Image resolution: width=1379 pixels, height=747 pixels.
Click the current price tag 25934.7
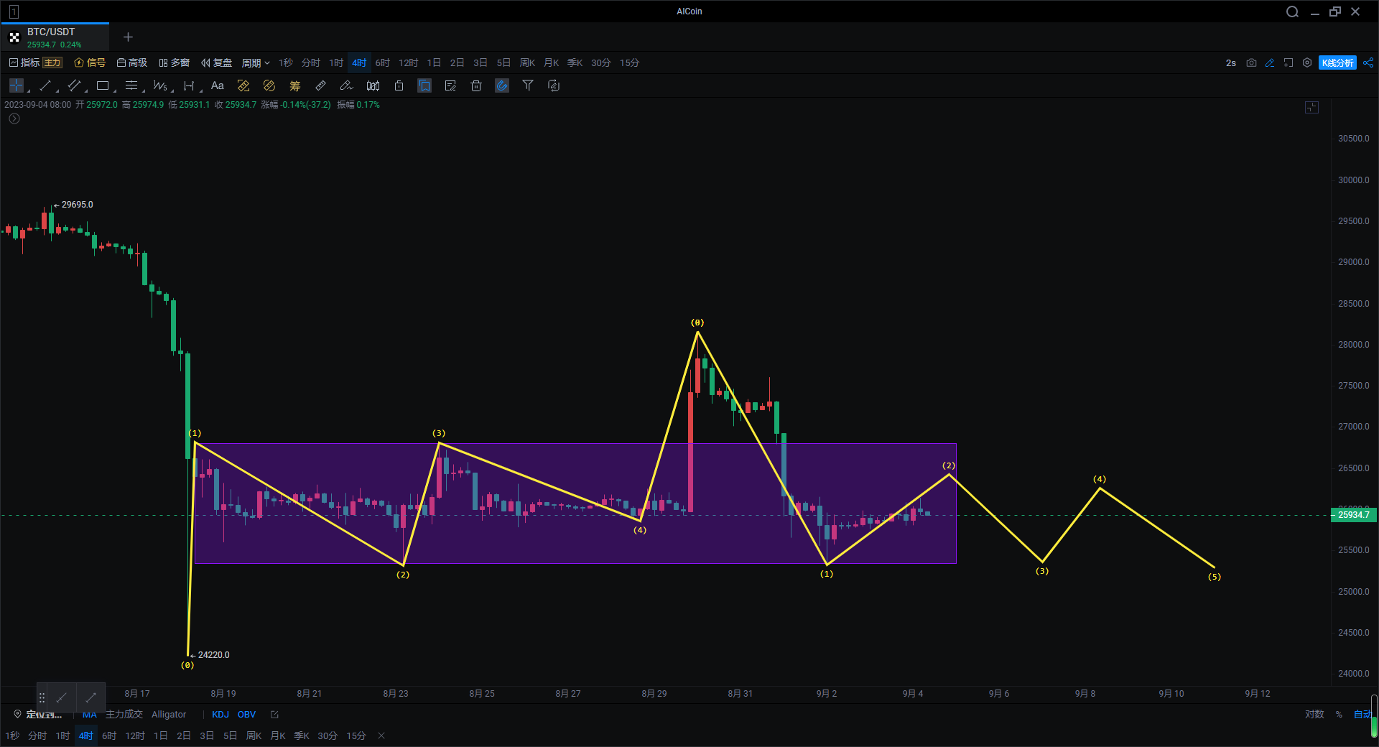(x=1353, y=515)
